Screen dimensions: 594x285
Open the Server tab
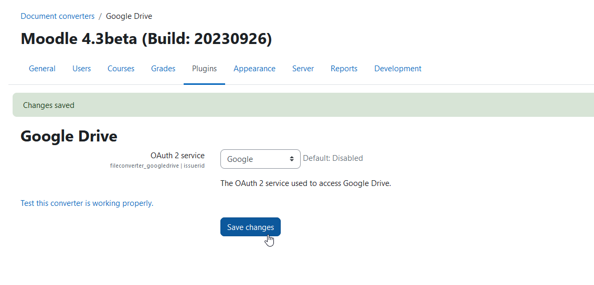(x=303, y=69)
